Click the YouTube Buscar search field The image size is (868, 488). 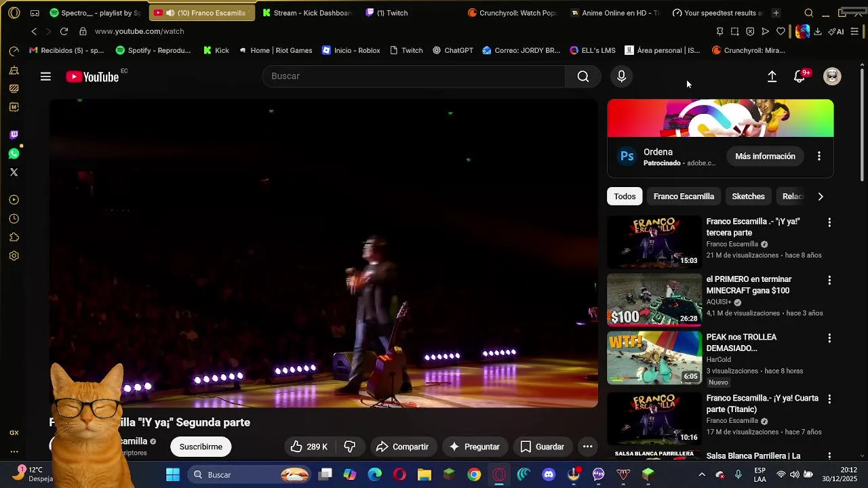[414, 77]
